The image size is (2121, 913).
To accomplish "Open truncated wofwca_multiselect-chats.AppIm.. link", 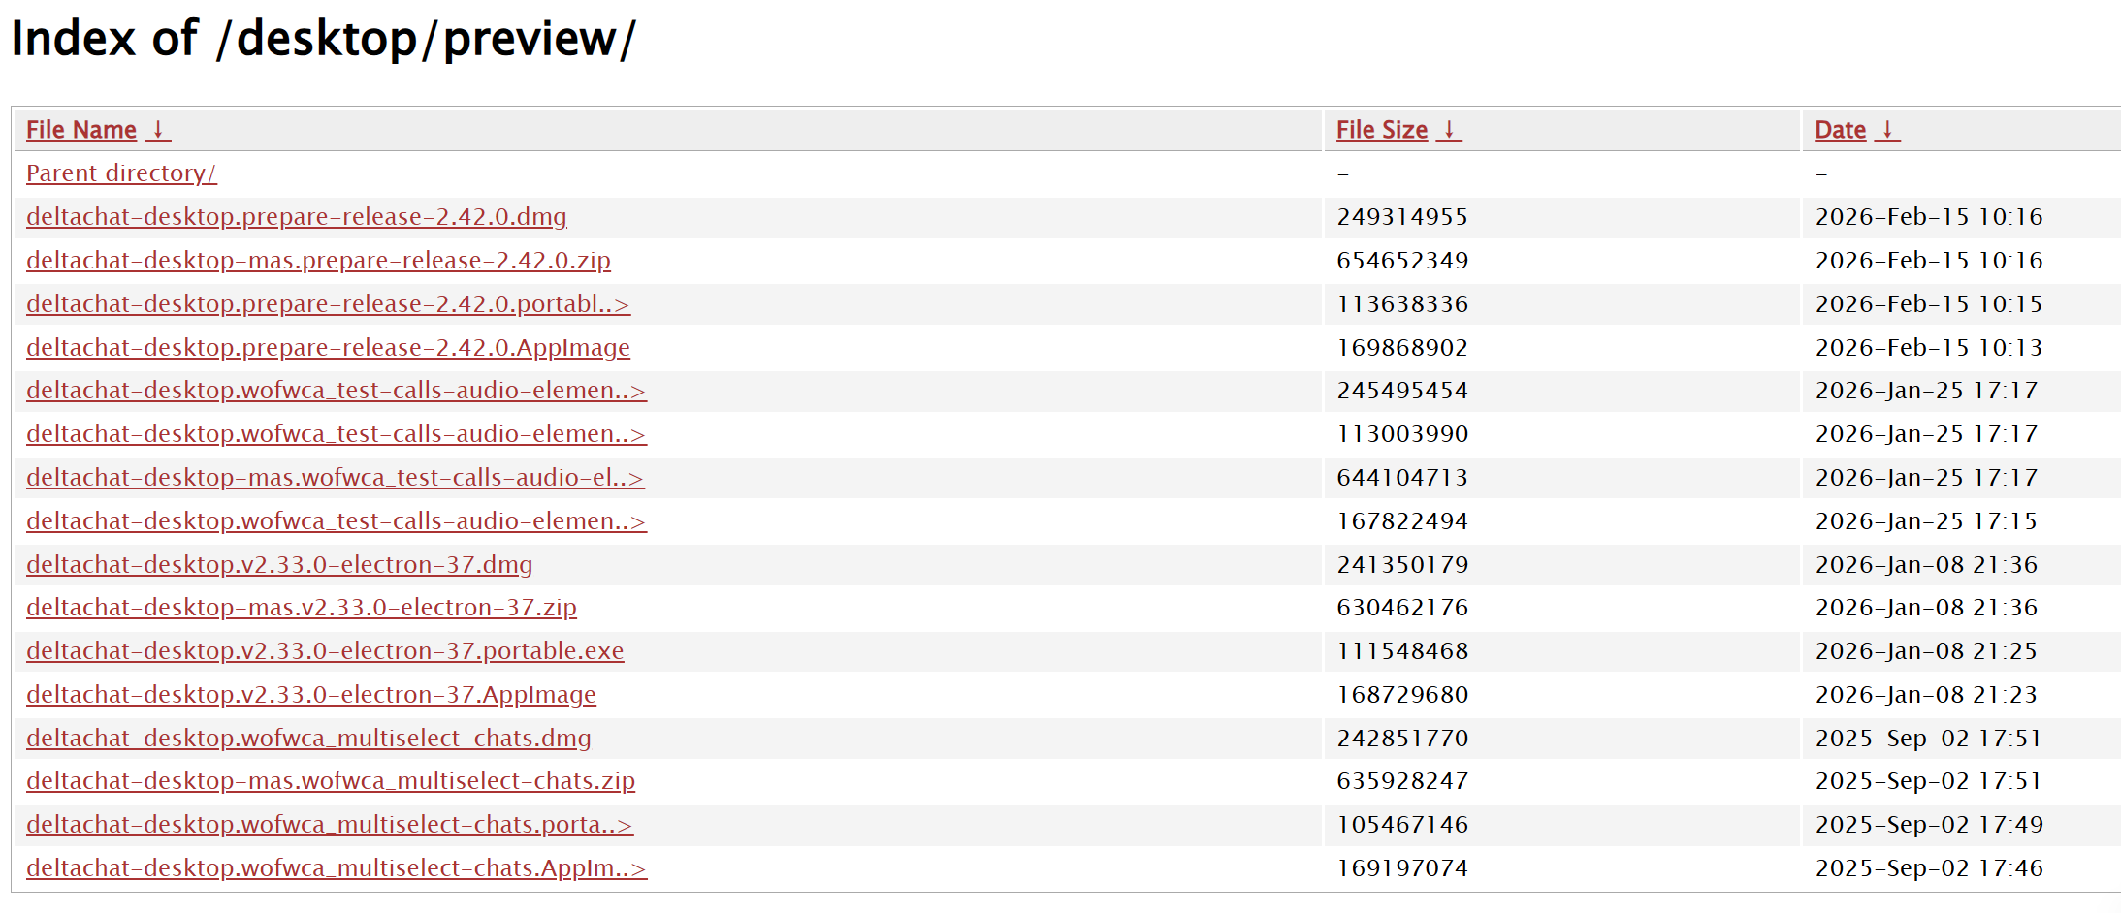I will point(336,868).
